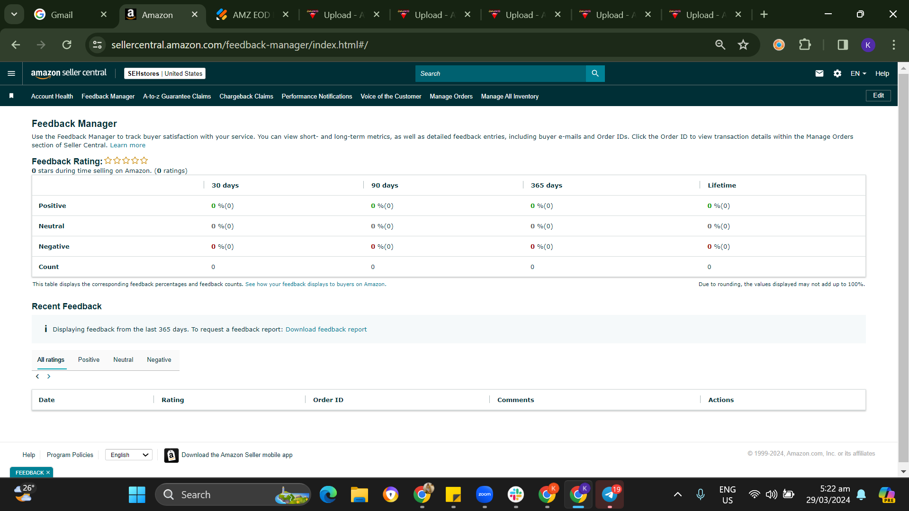
Task: Click Download the Amazon Seller mobile app
Action: point(237,455)
